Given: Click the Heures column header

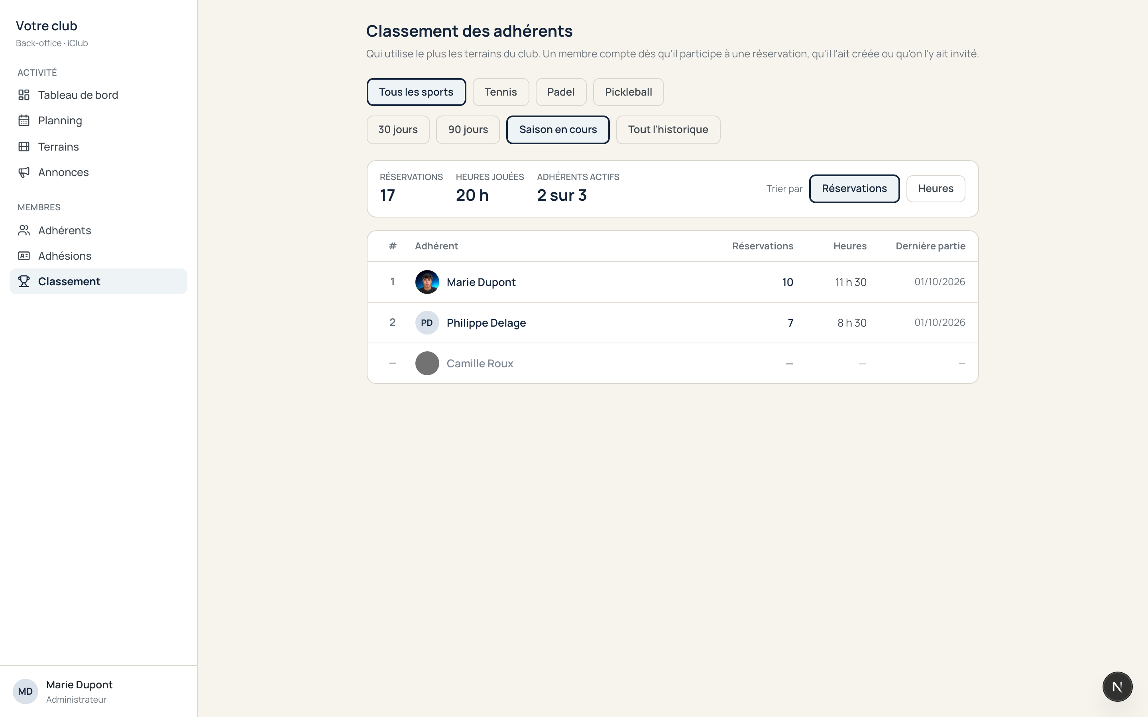Looking at the screenshot, I should (x=849, y=246).
